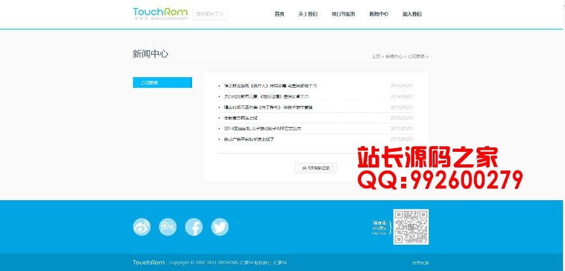
Task: Click 新闻中心 in the breadcrumb
Action: [394, 56]
